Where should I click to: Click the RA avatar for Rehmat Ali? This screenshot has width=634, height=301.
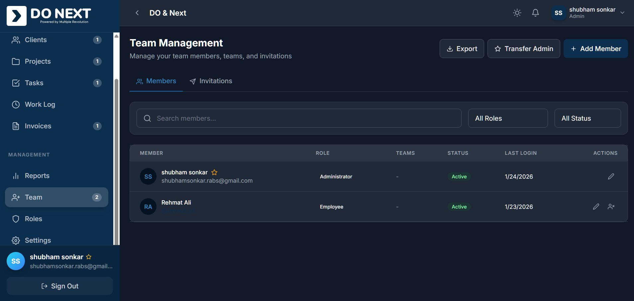[x=148, y=207]
